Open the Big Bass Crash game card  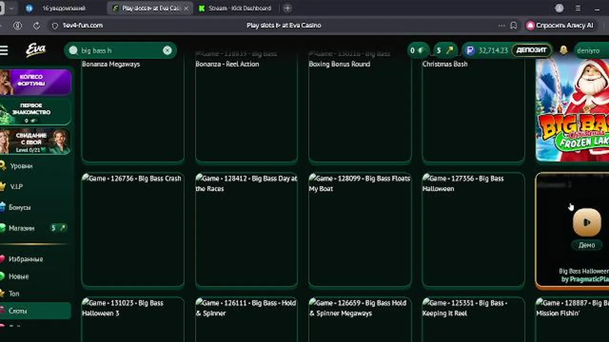click(x=133, y=230)
